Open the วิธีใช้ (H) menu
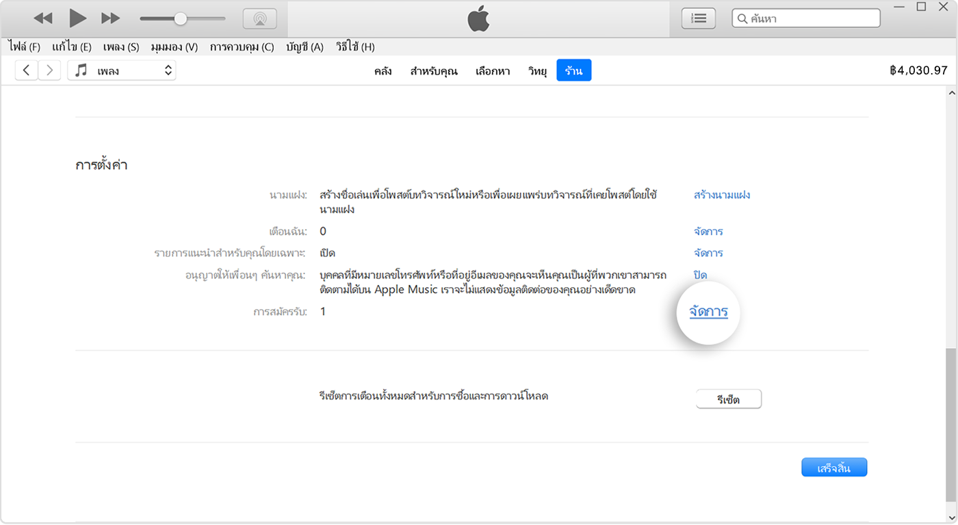 tap(355, 47)
